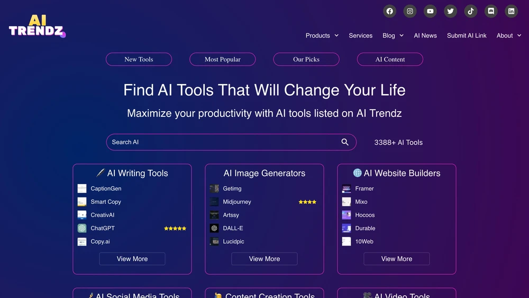Screen dimensions: 529x298
Task: Open the Getimg tool link
Action: point(232,188)
